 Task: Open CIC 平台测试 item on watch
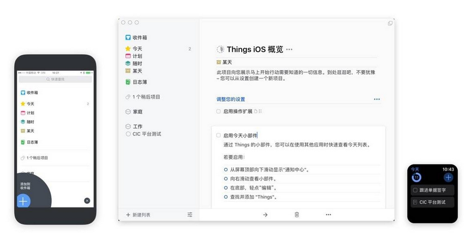click(432, 202)
